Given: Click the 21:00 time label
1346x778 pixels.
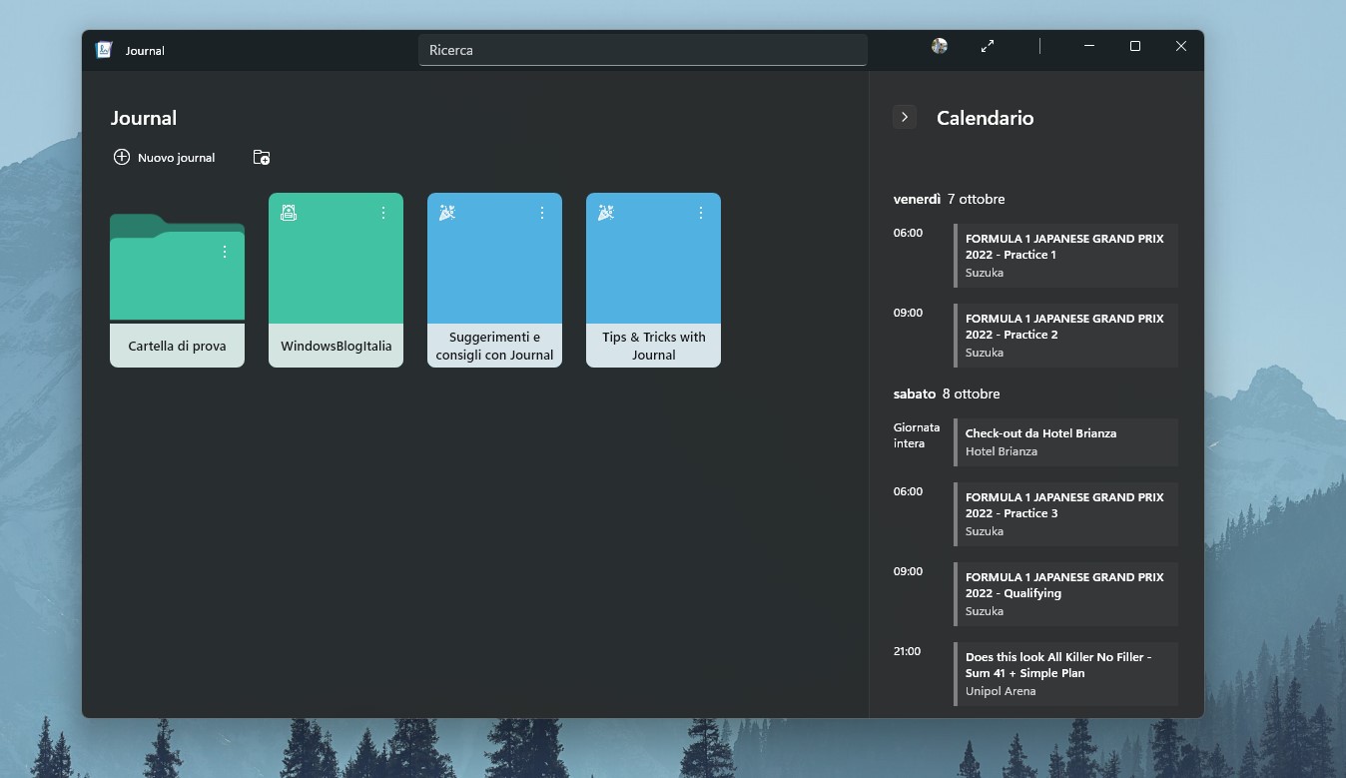Looking at the screenshot, I should coord(908,651).
